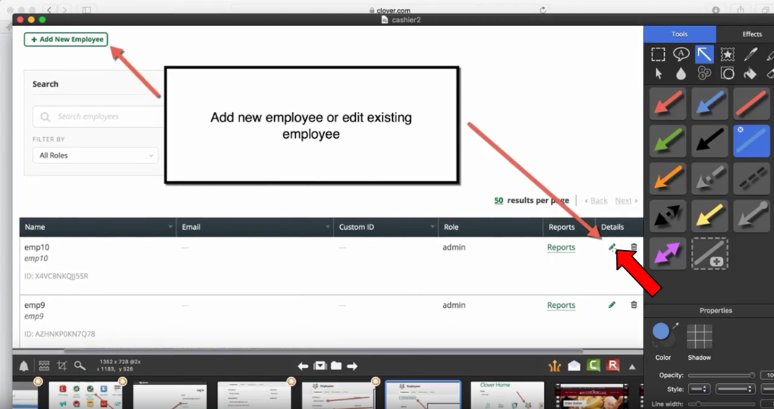Choose the purple double arrow preset
Screen dimensions: 774x409
coord(668,254)
